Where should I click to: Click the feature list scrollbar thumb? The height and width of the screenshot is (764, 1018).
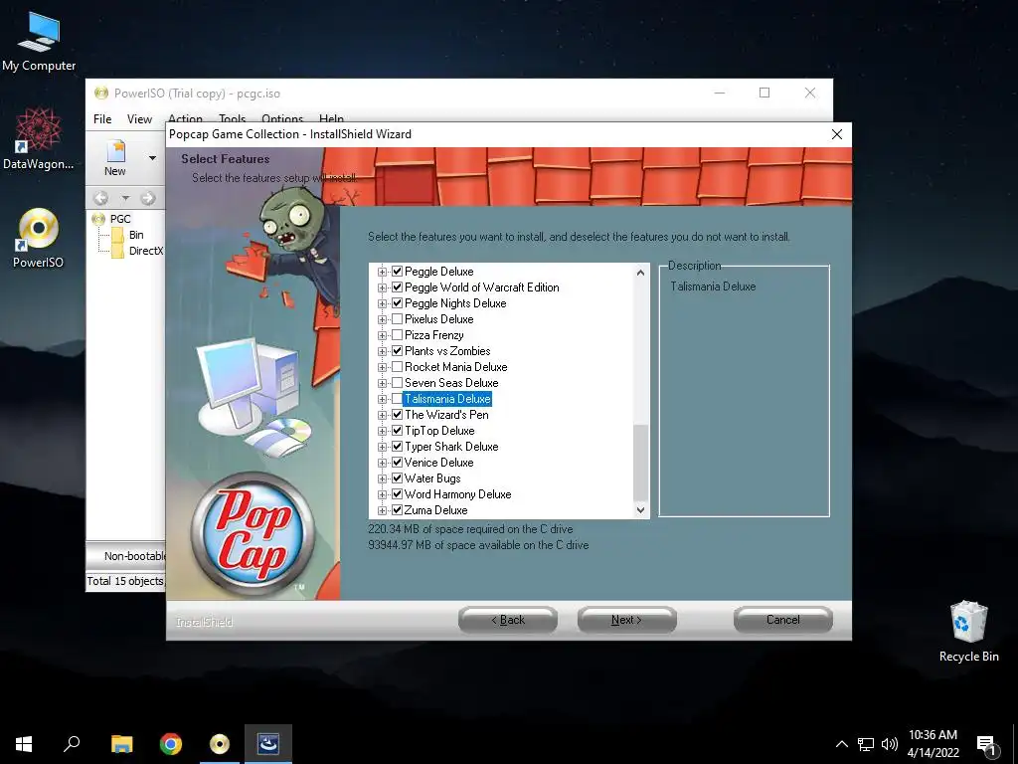point(640,463)
